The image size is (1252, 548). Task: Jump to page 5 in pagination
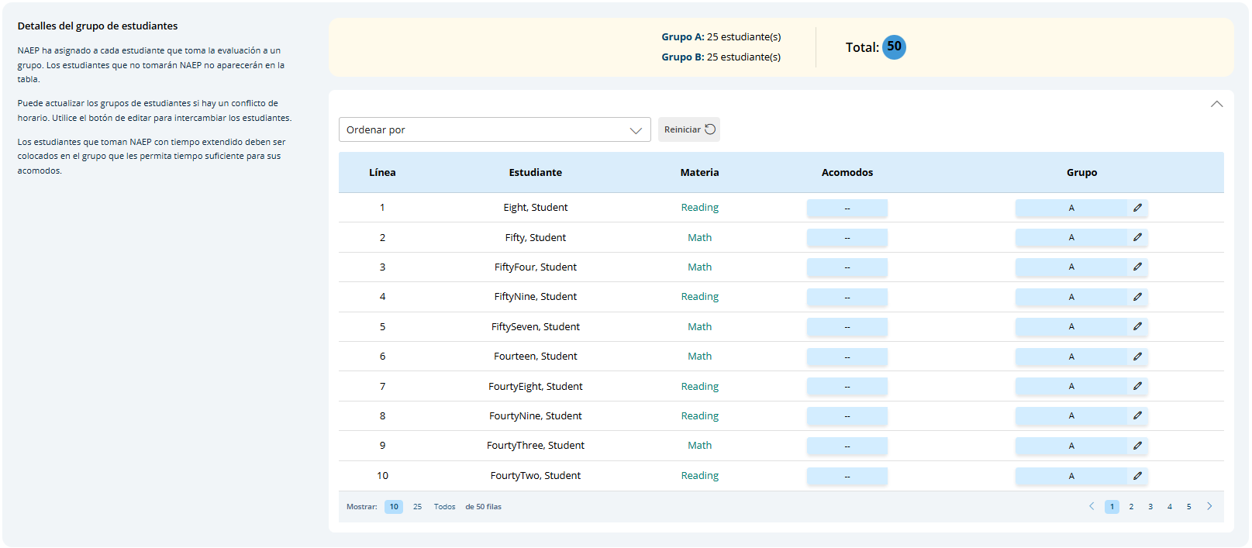(x=1188, y=507)
